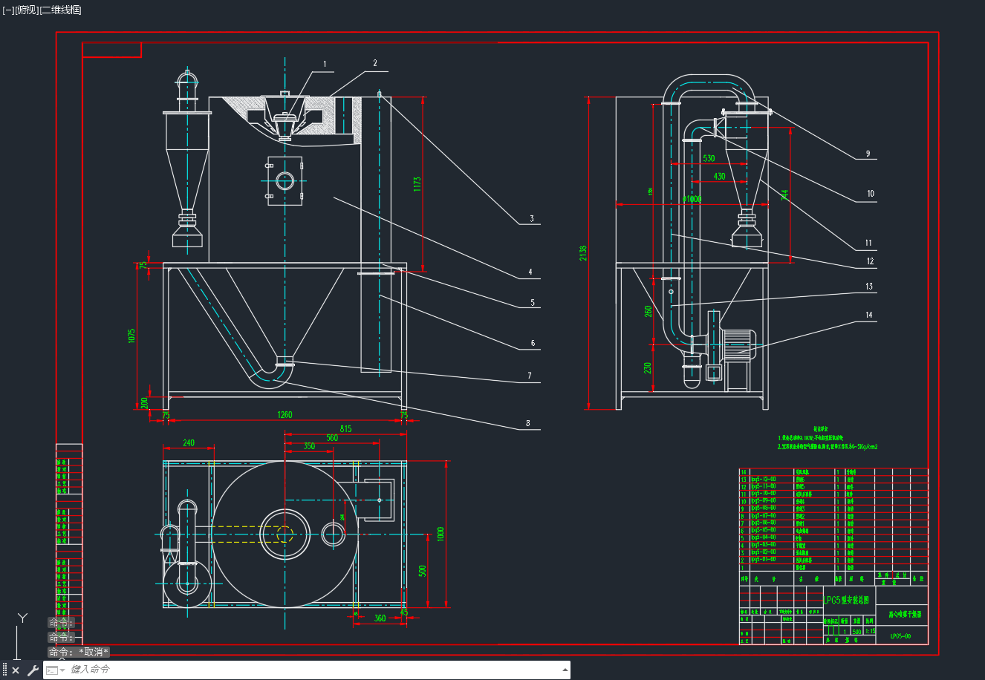Open the [-] viewport controls menu
This screenshot has width=985, height=680.
[8, 10]
